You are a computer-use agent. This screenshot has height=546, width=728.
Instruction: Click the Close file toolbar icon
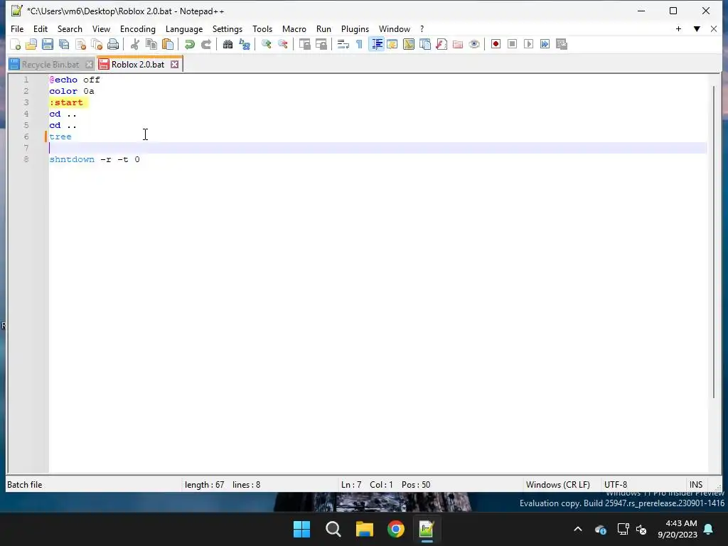80,44
